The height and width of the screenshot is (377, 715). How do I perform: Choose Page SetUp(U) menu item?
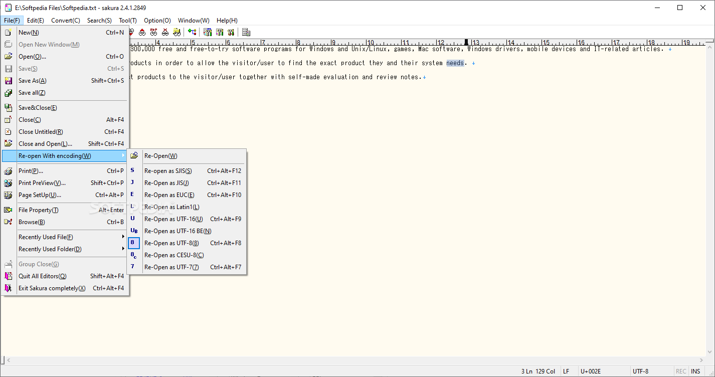pyautogui.click(x=65, y=195)
